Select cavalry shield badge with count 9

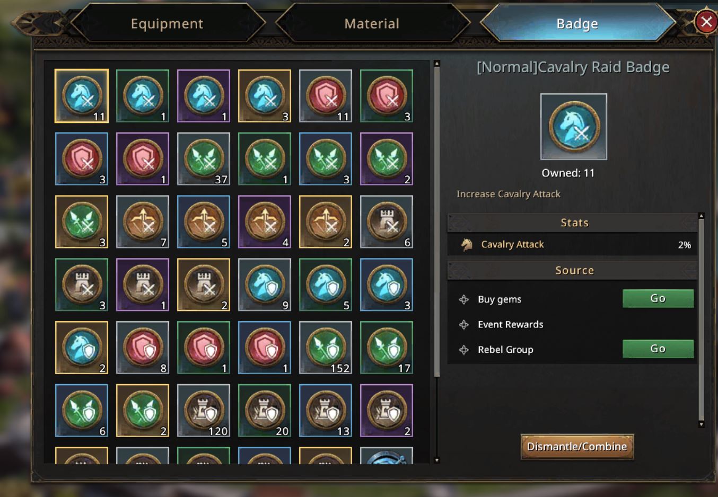tap(265, 285)
